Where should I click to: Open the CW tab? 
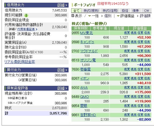click(x=147, y=11)
